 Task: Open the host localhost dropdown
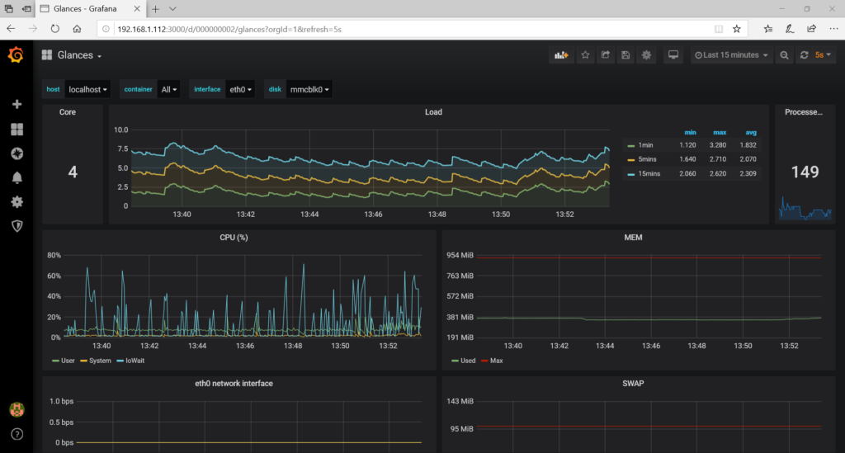click(x=88, y=89)
